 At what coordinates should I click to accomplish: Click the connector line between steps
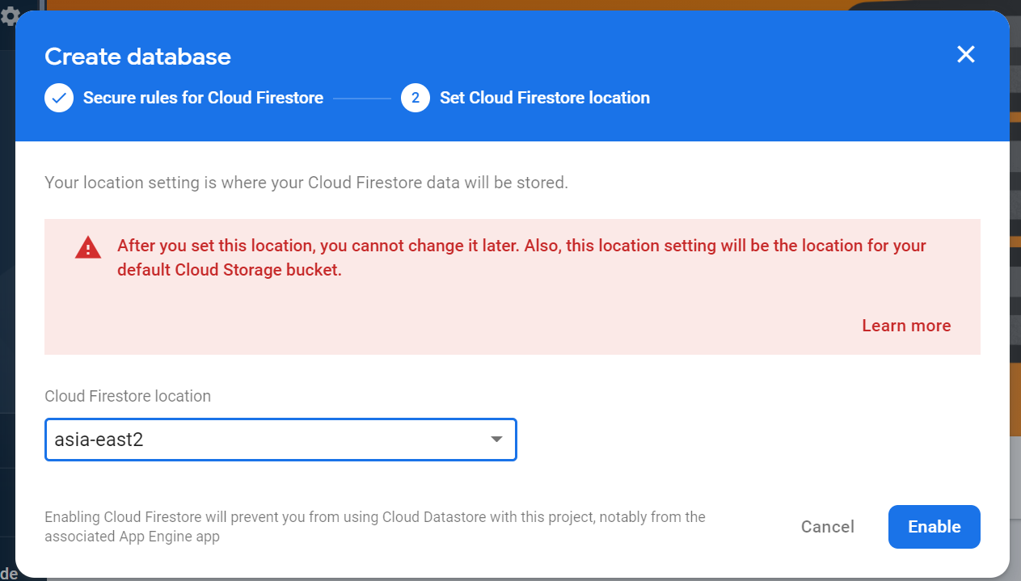pos(361,99)
